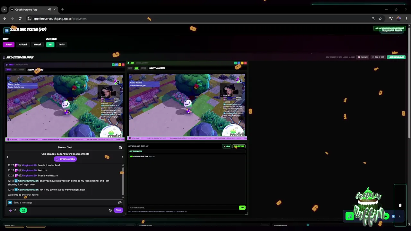
Task: Focus the Send Kick Message input field
Action: click(x=183, y=208)
